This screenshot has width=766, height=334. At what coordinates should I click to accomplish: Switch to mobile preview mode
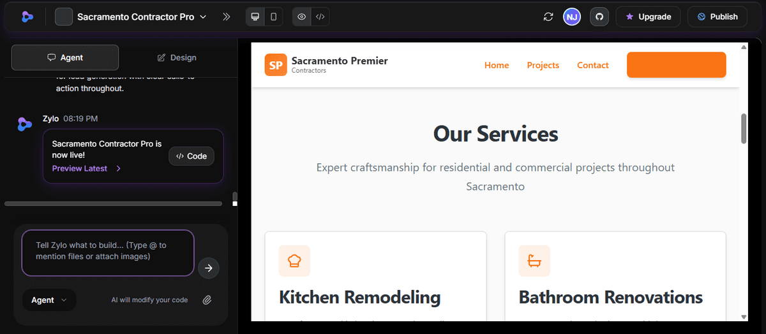[274, 17]
